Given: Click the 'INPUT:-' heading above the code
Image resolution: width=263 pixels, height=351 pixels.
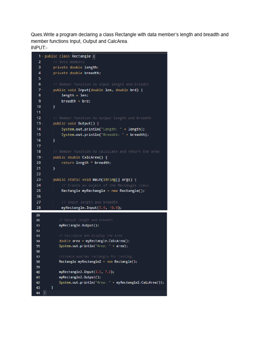Looking at the screenshot, I should (x=39, y=48).
